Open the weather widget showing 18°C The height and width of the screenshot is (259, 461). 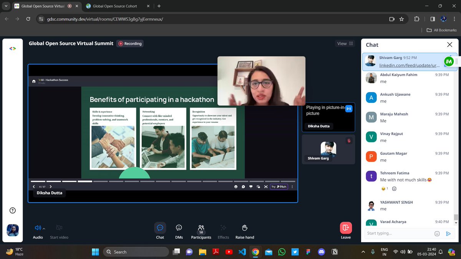point(15,252)
